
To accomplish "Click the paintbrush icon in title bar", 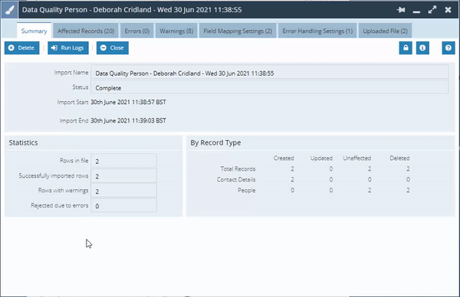I will point(9,10).
